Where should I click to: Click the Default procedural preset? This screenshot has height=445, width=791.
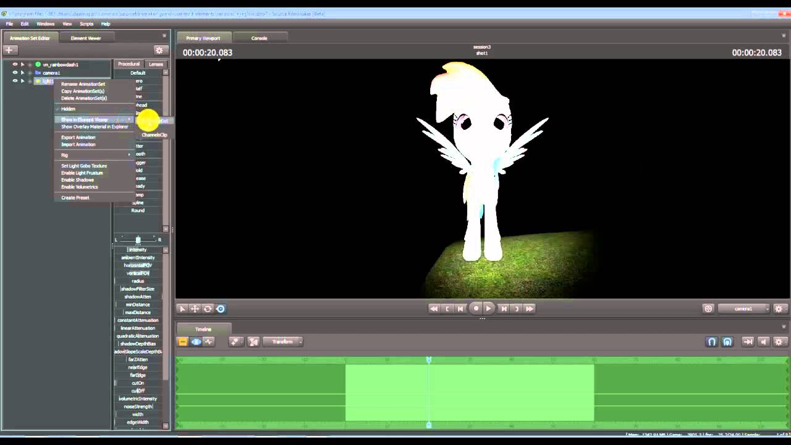(x=138, y=73)
